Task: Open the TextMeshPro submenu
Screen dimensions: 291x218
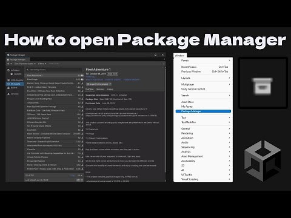Action: [203, 122]
